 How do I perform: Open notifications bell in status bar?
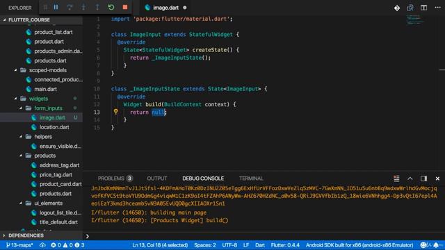click(x=436, y=245)
